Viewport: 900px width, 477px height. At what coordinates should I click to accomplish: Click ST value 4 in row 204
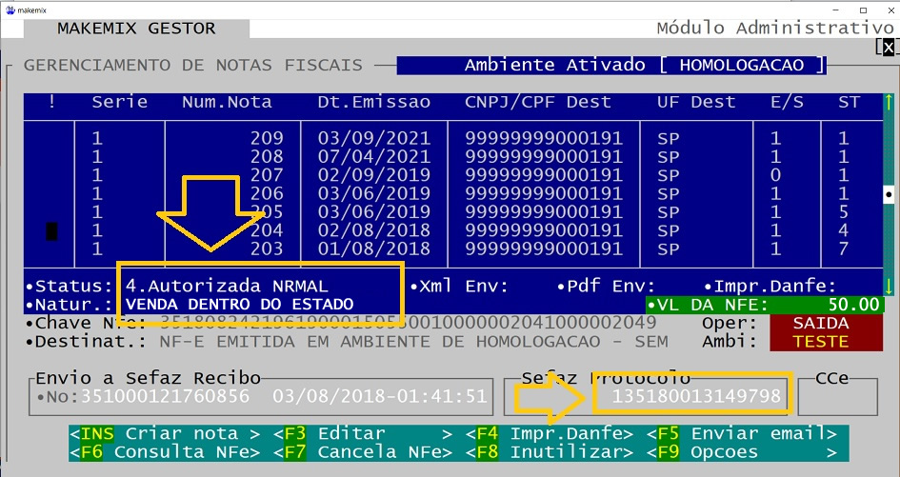(843, 230)
